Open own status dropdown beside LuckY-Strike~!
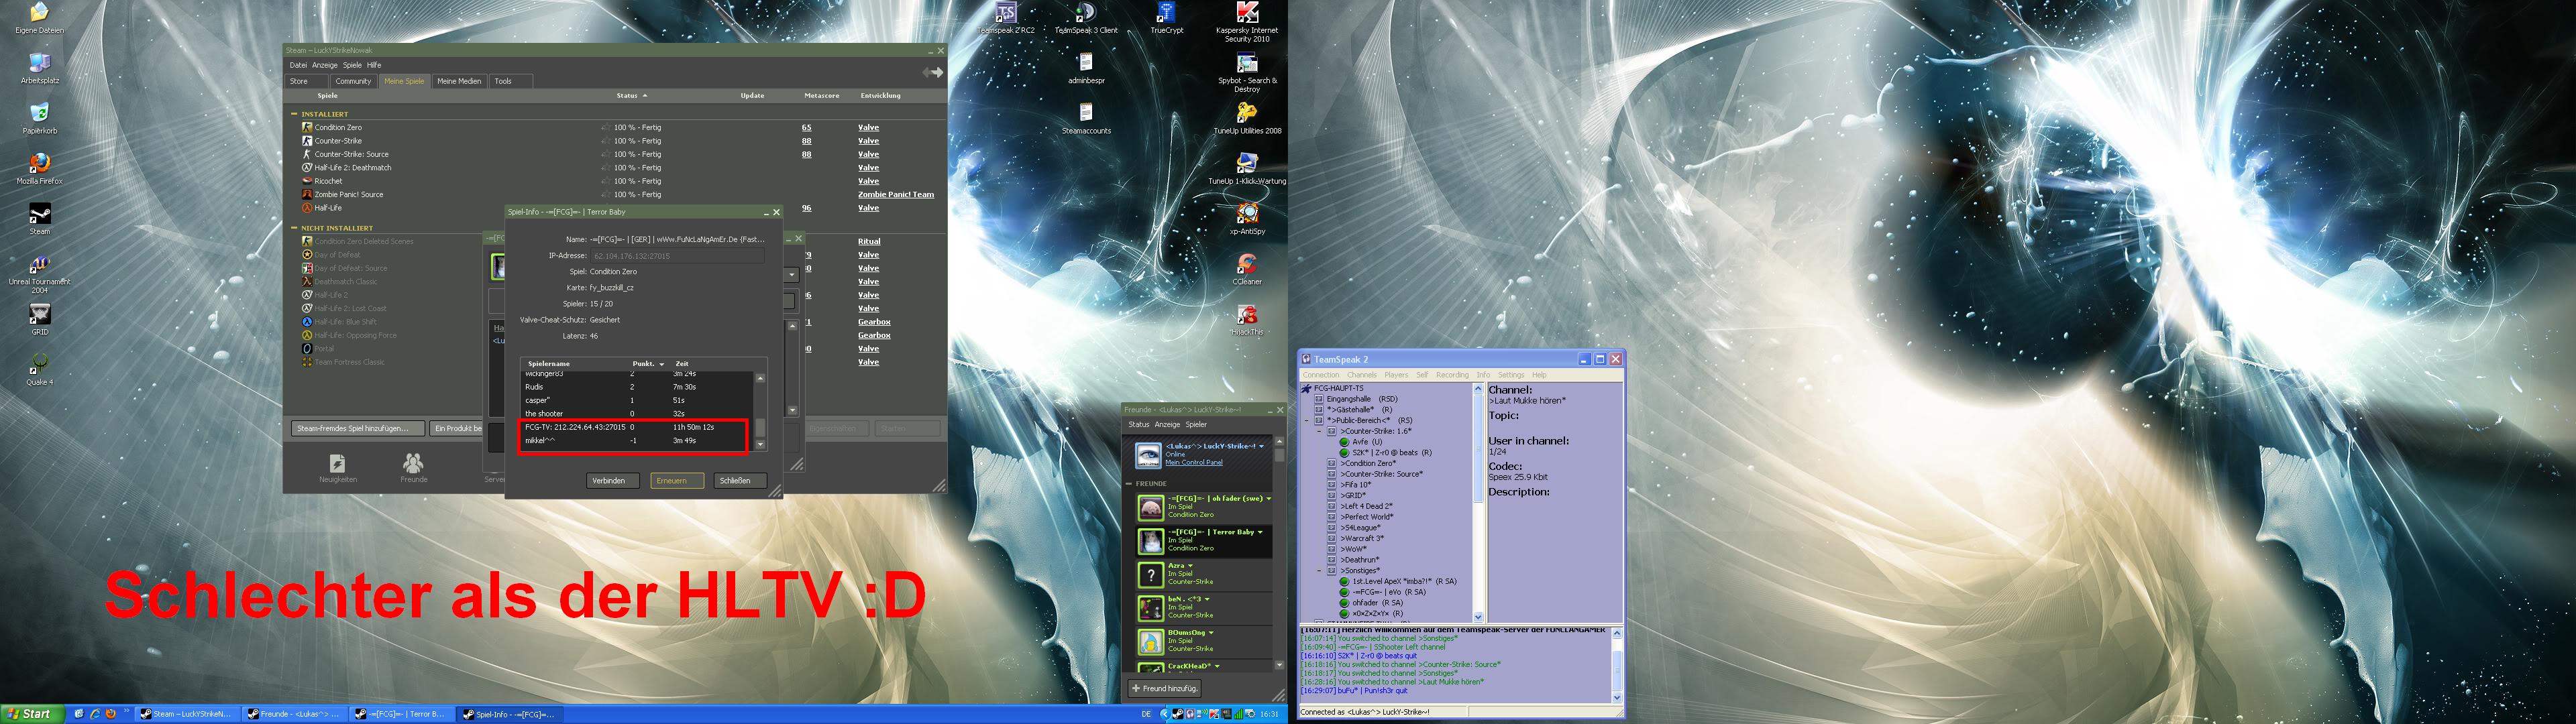The width and height of the screenshot is (2576, 724). [1261, 446]
